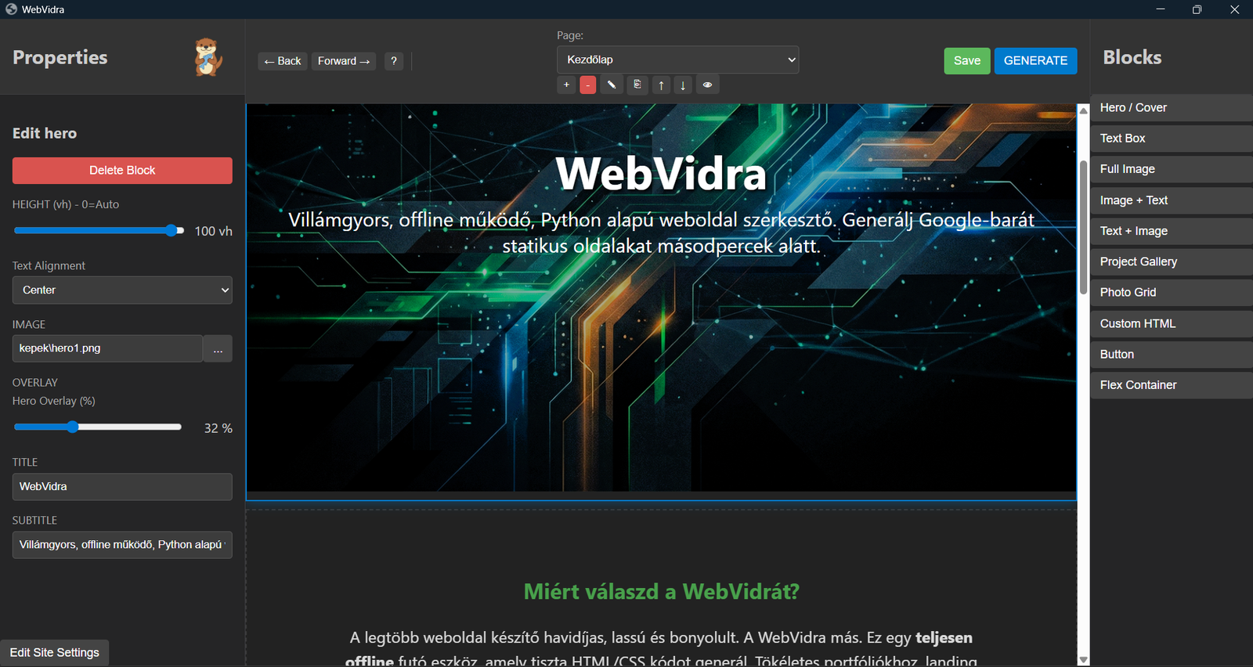Click the Properties panel heading

click(60, 57)
